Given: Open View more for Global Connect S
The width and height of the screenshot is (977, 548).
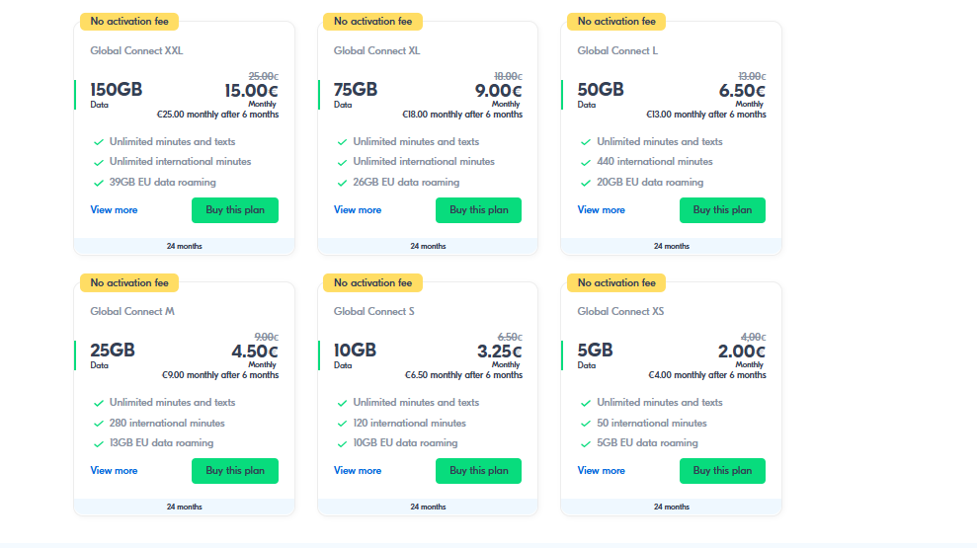Looking at the screenshot, I should click(358, 471).
